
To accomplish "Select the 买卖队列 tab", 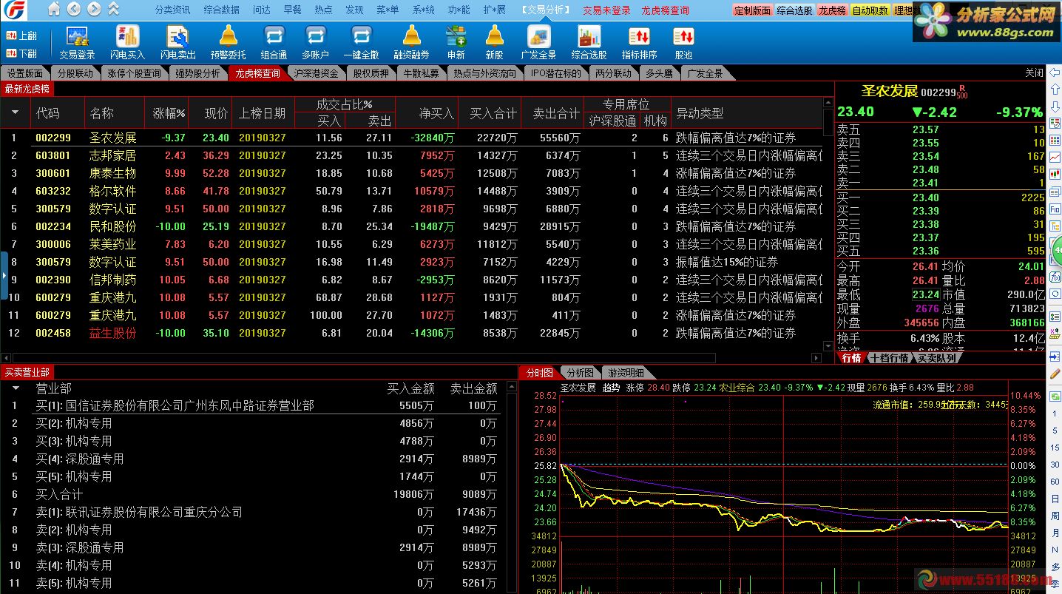I will pos(937,358).
